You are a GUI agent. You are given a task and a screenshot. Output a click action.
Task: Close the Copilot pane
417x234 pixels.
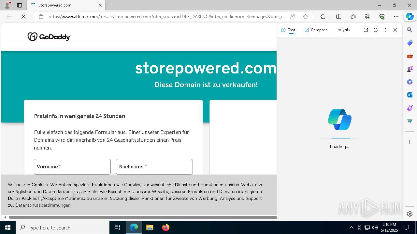coord(395,30)
